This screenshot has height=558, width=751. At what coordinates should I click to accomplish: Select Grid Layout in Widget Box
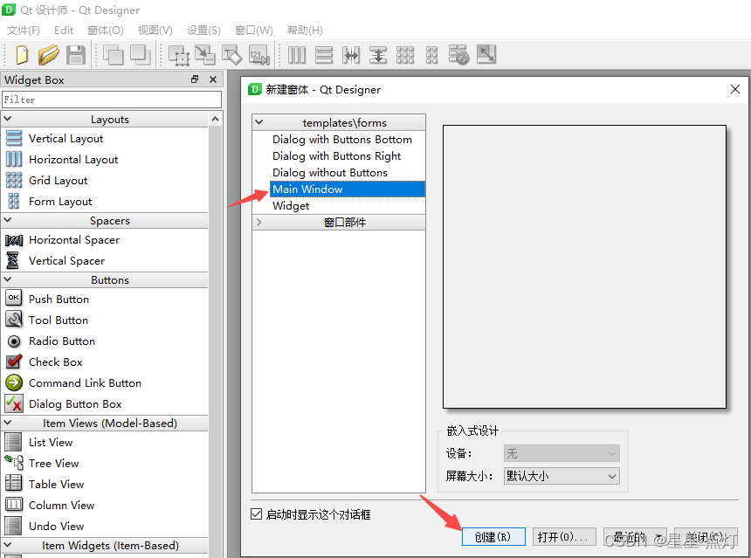pos(58,181)
